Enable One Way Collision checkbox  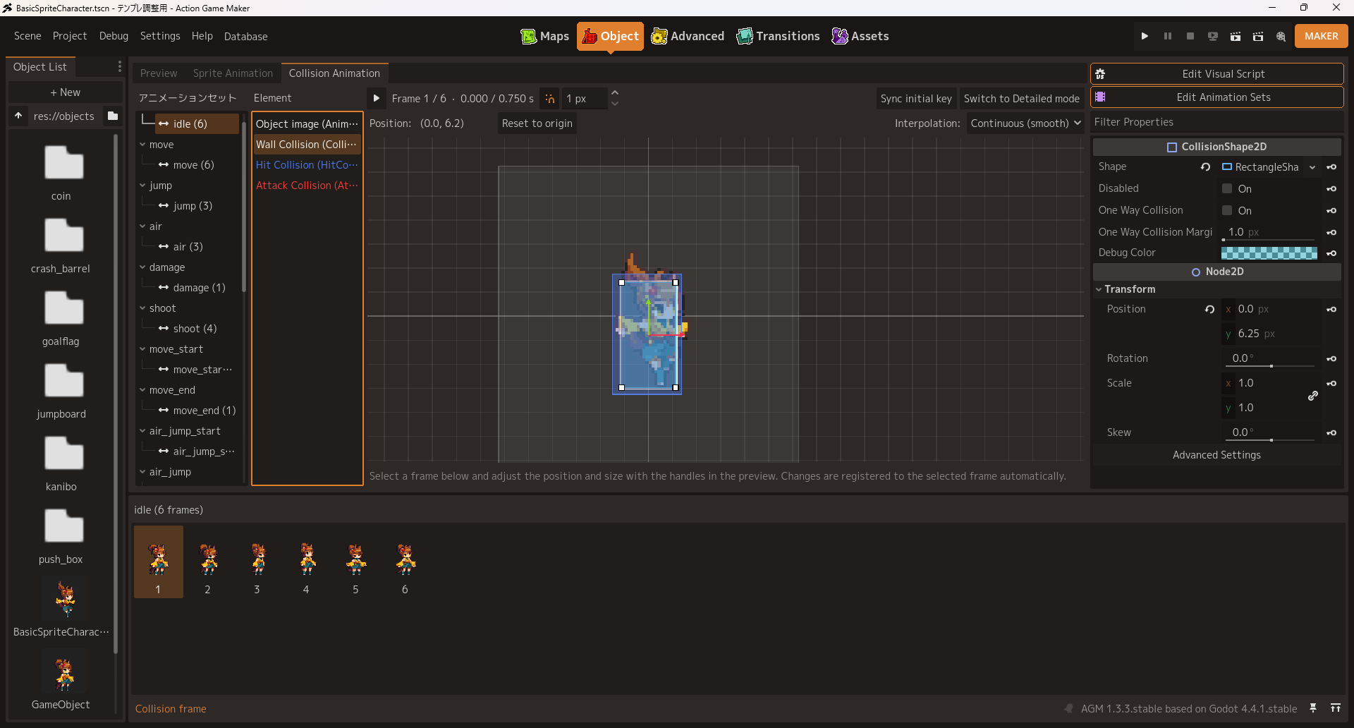[1227, 210]
